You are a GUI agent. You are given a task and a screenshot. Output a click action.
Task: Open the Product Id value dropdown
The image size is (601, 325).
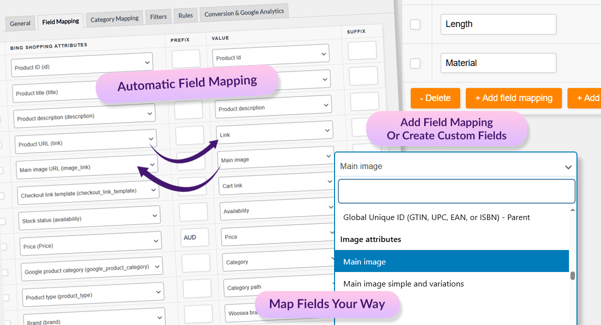click(271, 55)
